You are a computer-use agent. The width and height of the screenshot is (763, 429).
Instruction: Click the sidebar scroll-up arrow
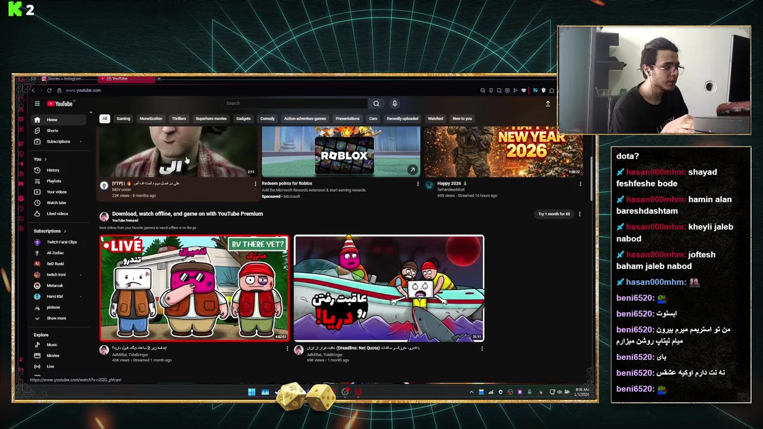(91, 113)
